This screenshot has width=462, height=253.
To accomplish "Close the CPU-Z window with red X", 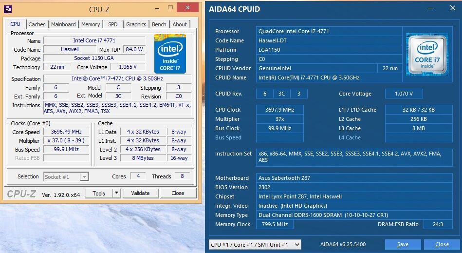I will pyautogui.click(x=188, y=8).
